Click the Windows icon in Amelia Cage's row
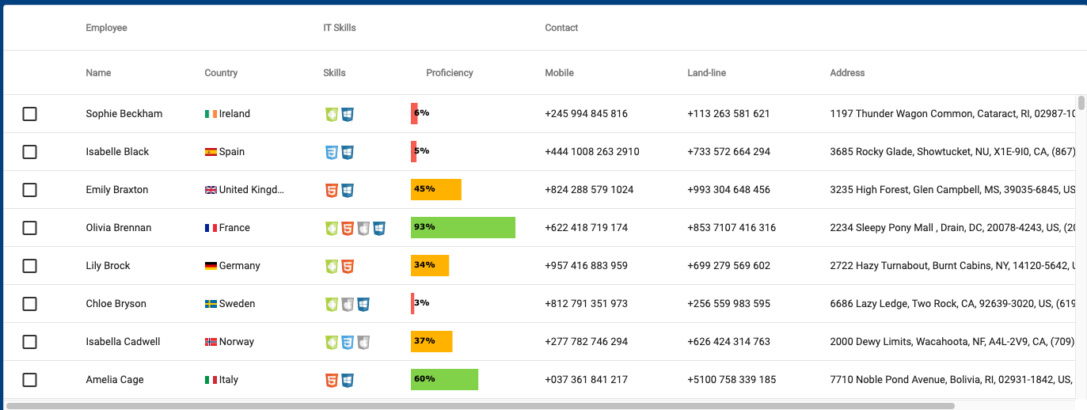Screen dimensions: 1087x410 tap(348, 380)
